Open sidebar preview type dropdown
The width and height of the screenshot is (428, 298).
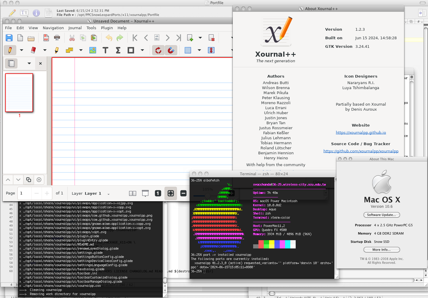pos(29,63)
